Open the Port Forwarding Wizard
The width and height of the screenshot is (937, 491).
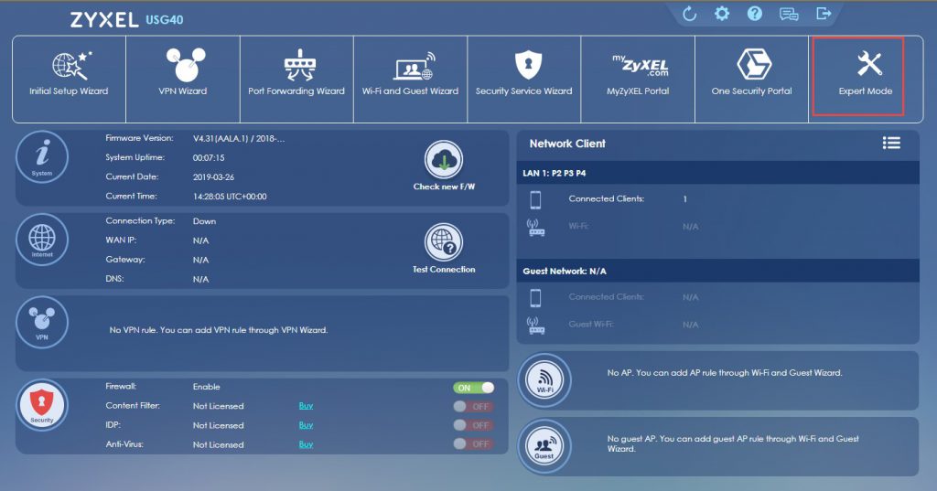tap(296, 79)
